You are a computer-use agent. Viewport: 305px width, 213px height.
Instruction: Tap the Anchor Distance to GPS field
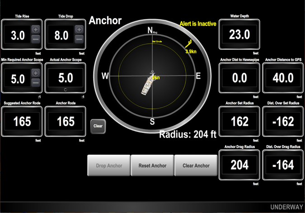point(283,78)
